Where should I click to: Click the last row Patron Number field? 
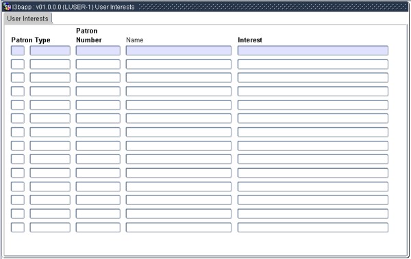coord(98,228)
